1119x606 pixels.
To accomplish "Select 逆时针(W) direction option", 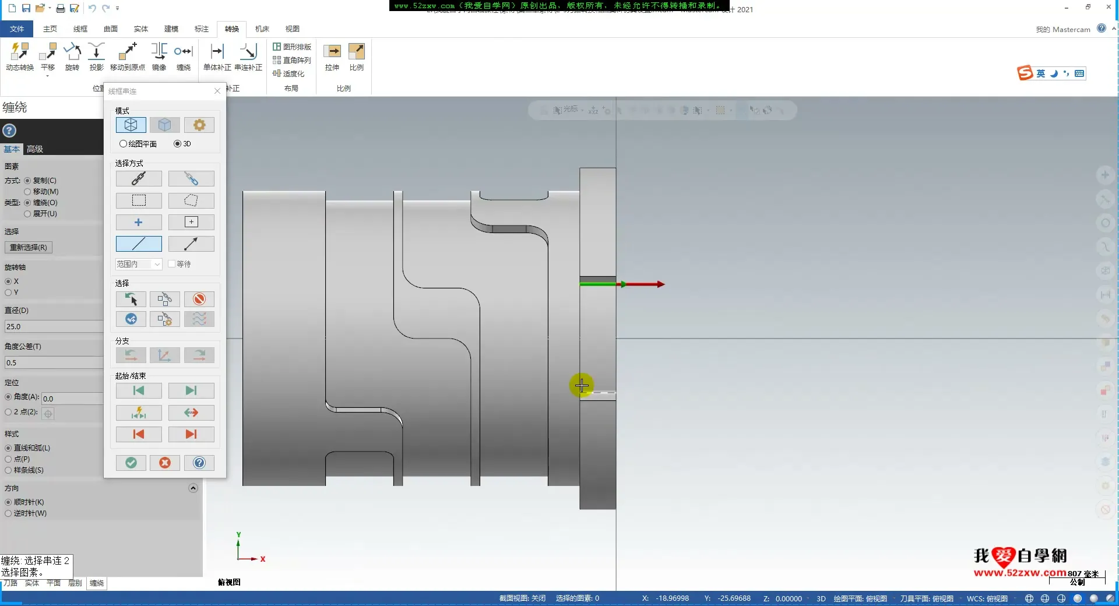I will (x=8, y=513).
